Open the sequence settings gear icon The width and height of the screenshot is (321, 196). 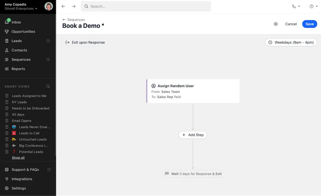(x=276, y=24)
